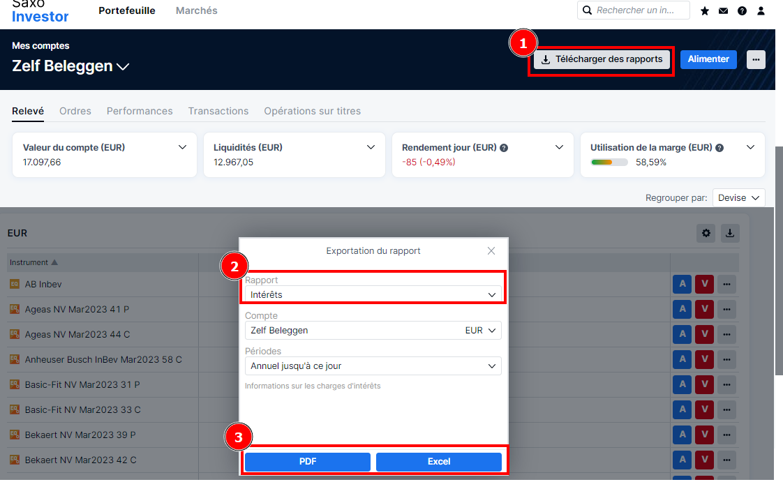
Task: Click the account header more options button
Action: (756, 59)
